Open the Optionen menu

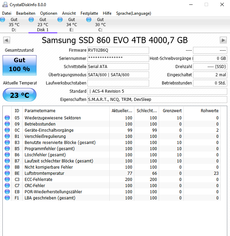coord(49,13)
